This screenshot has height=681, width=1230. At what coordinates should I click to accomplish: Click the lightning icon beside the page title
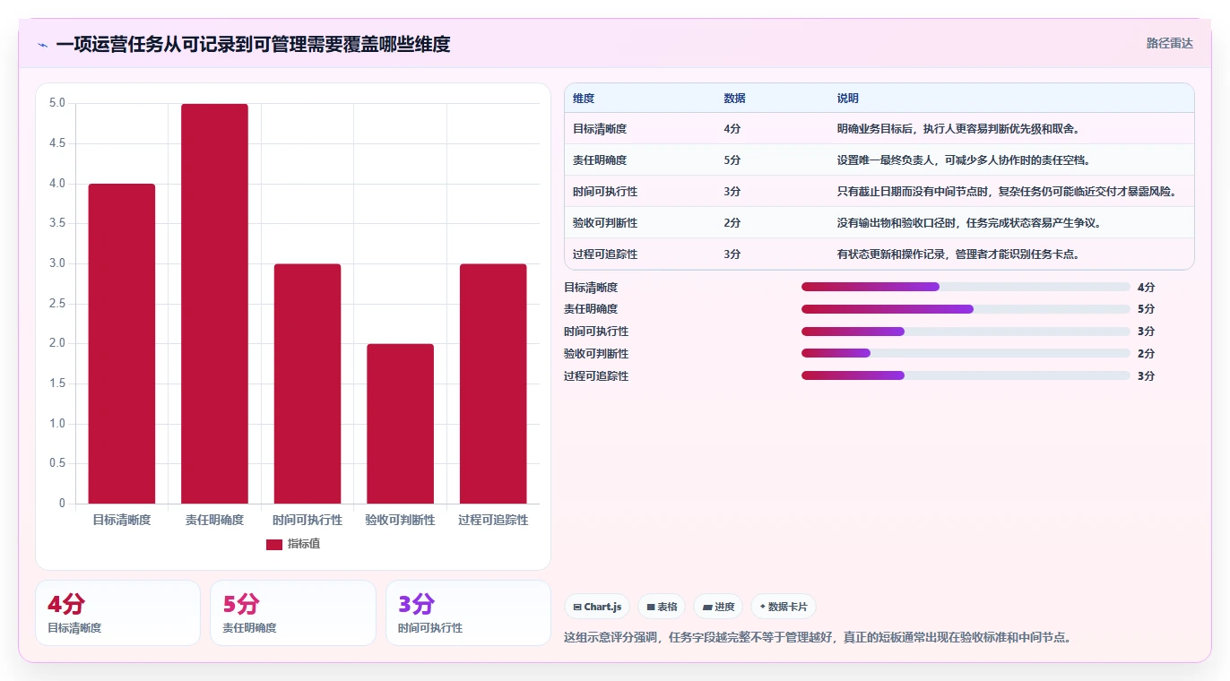43,44
